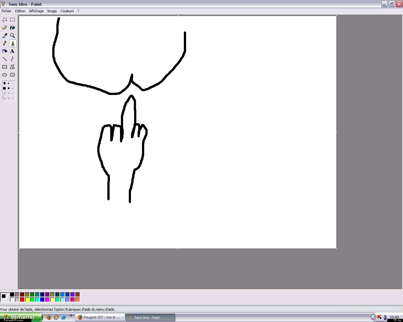Choose the largest square brush shape
The height and width of the screenshot is (322, 403).
(x=4, y=88)
